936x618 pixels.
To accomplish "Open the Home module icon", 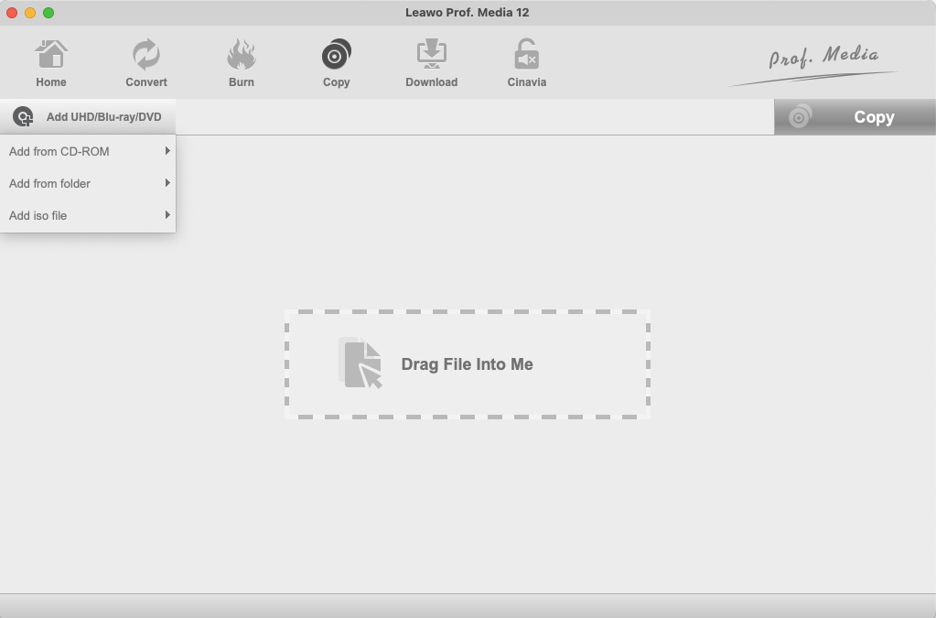I will click(50, 55).
